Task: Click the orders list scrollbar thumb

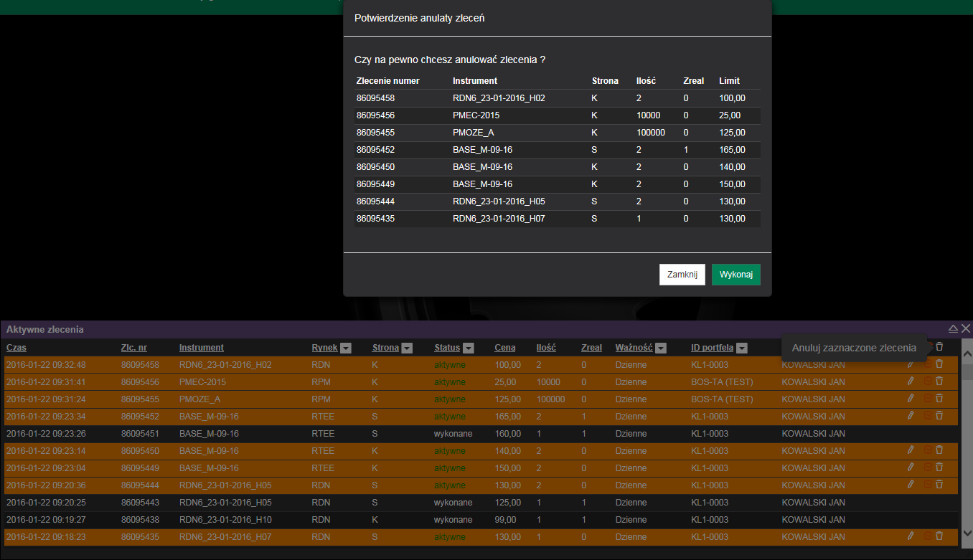Action: click(x=967, y=371)
